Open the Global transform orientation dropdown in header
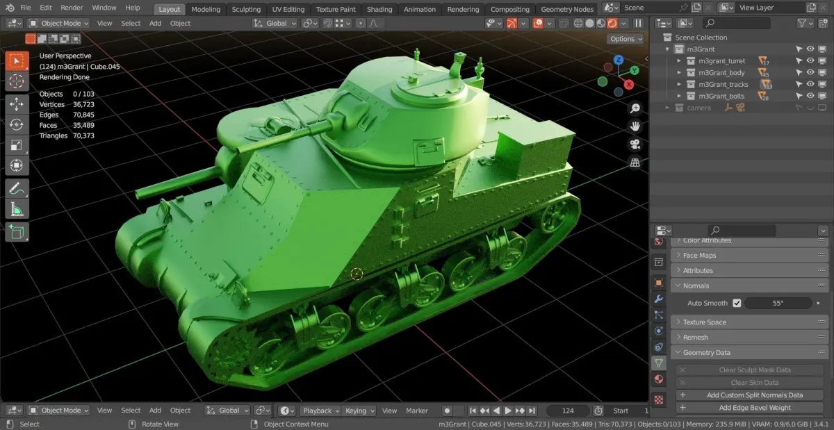 [274, 23]
